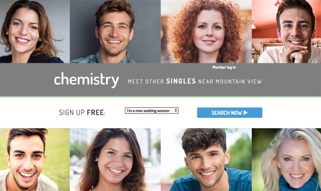This screenshot has width=321, height=191.
Task: Open the Member log in link
Action: click(x=224, y=67)
